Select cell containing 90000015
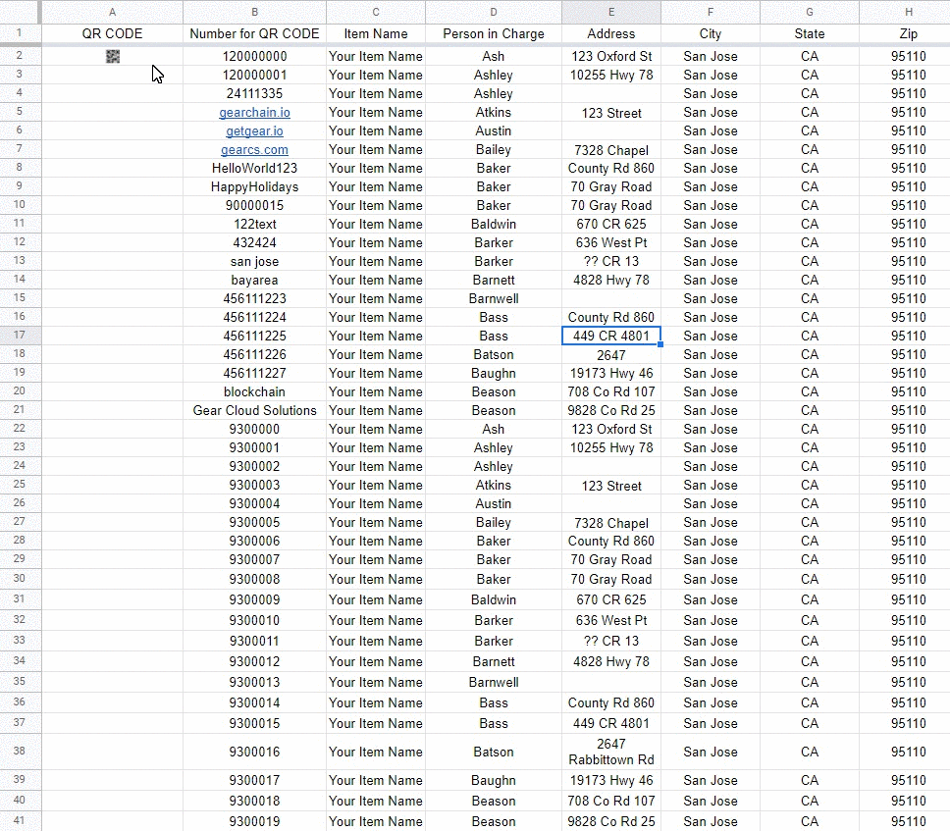 254,205
